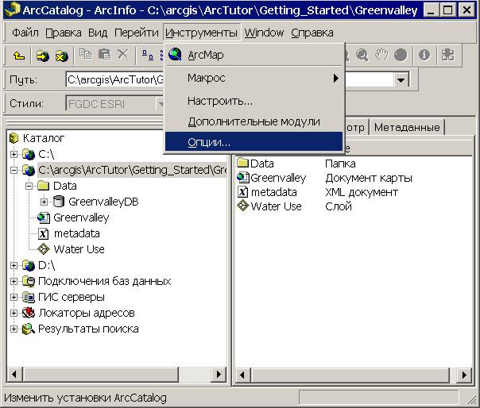Expand the C:\ drive node

(x=14, y=154)
